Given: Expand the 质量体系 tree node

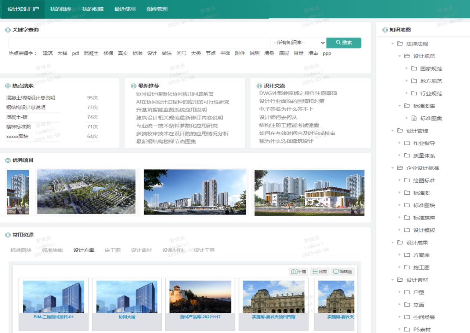Looking at the screenshot, I should [x=399, y=155].
